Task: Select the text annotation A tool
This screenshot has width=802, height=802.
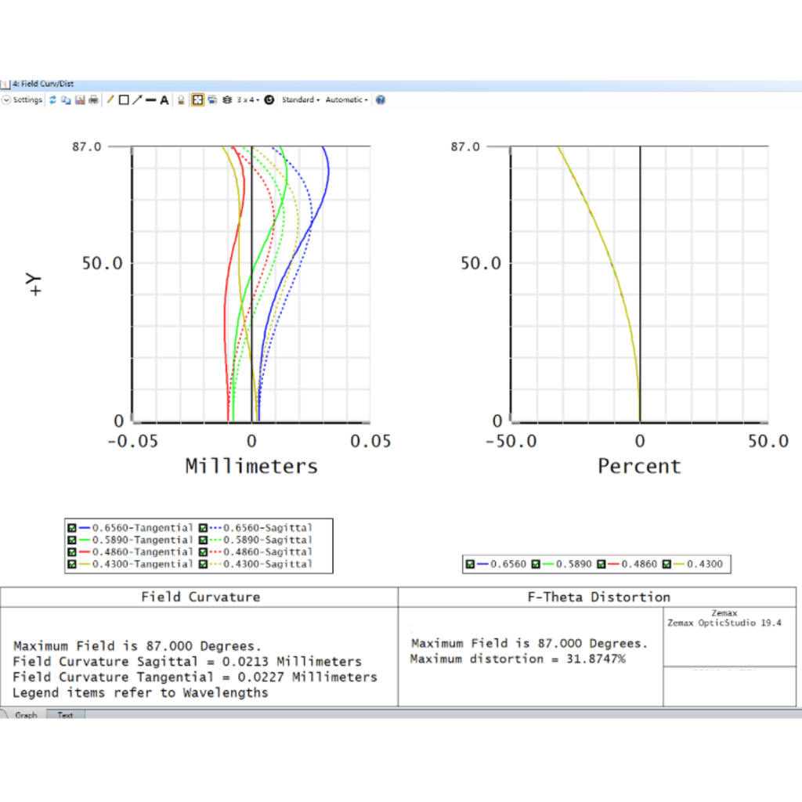Action: (x=164, y=100)
